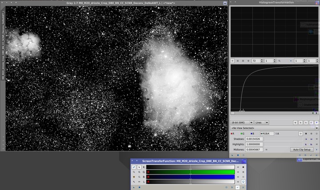
Task: Select the STF nuclear auto-stretch icon
Action: [134, 177]
